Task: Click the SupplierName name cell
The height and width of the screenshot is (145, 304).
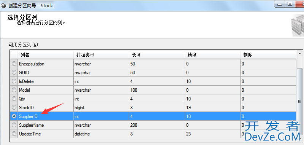Action: (46, 125)
